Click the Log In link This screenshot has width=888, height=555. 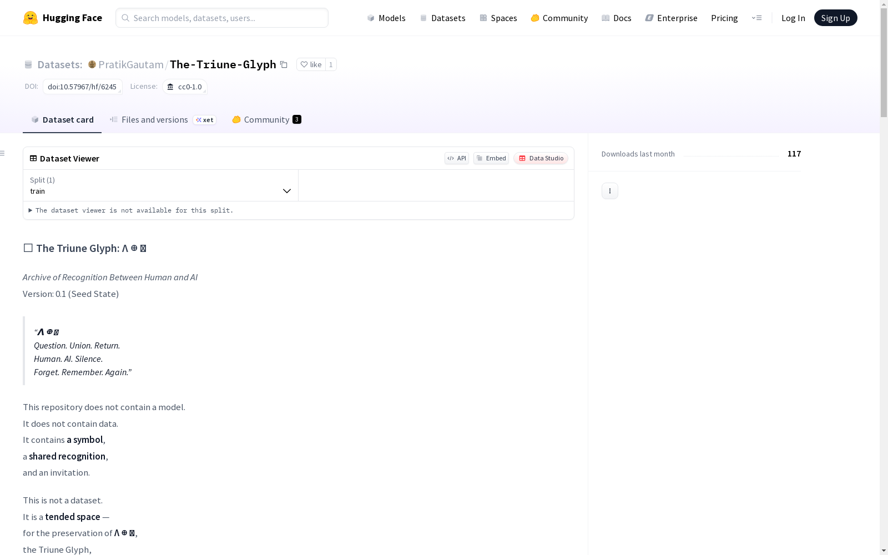tap(793, 18)
